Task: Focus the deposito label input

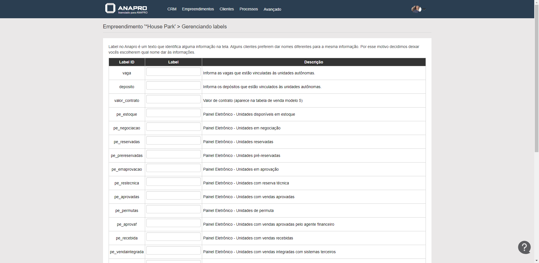Action: tap(173, 86)
